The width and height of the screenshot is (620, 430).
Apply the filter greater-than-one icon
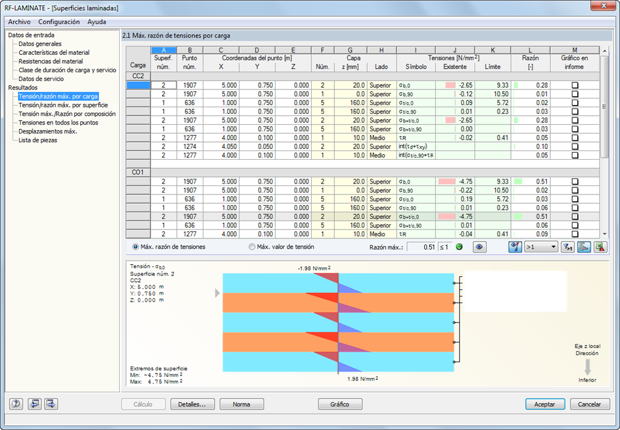568,247
